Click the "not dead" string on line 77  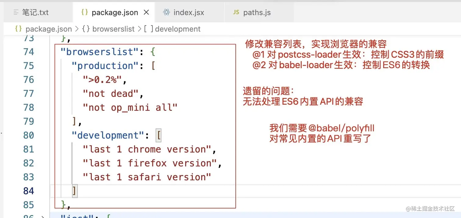[110, 93]
